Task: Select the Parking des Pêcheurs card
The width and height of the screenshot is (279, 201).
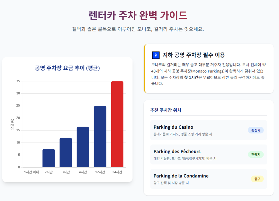Action: coord(209,154)
